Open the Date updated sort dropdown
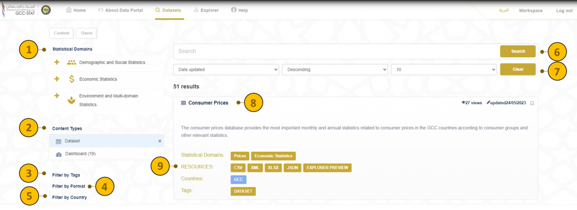 [226, 70]
